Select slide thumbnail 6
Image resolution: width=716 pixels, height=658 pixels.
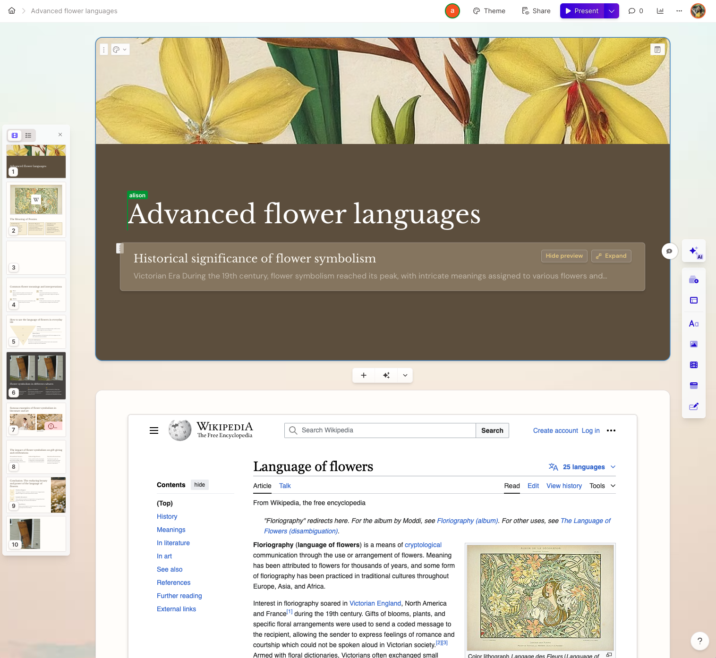[36, 376]
